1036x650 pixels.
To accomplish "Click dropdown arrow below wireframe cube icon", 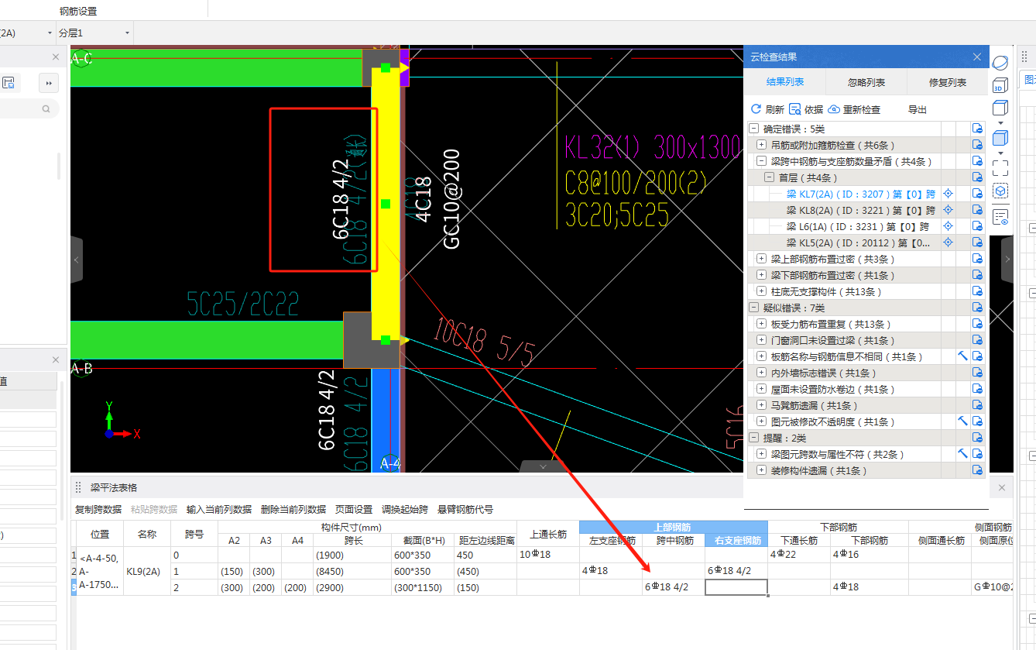I will [1000, 122].
